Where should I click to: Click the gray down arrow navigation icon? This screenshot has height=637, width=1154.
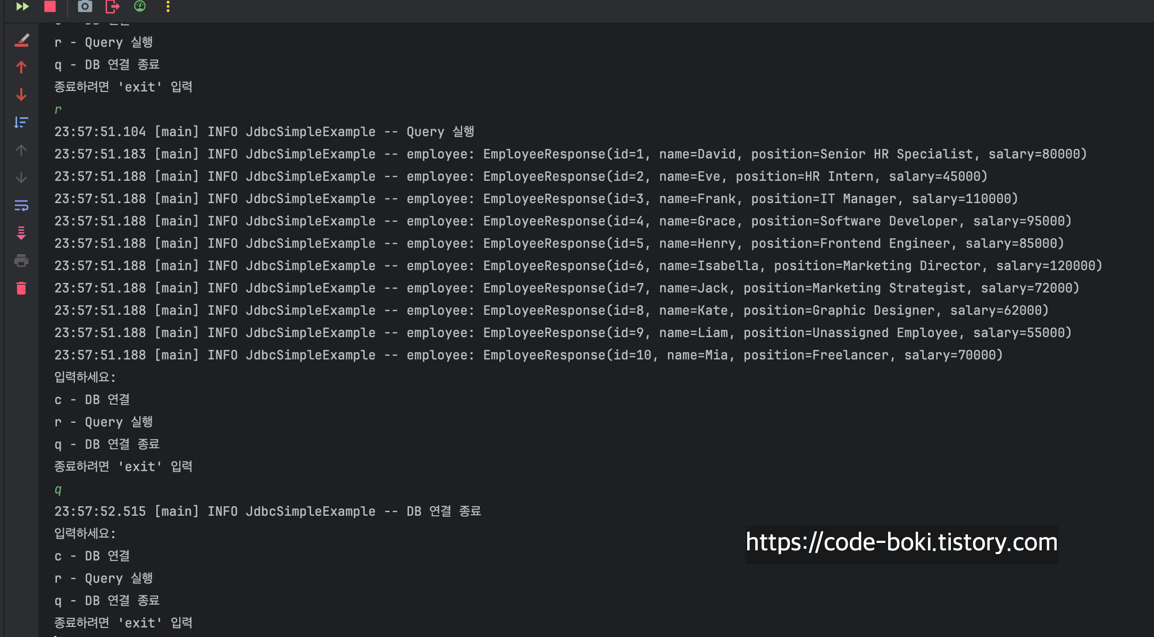tap(21, 178)
